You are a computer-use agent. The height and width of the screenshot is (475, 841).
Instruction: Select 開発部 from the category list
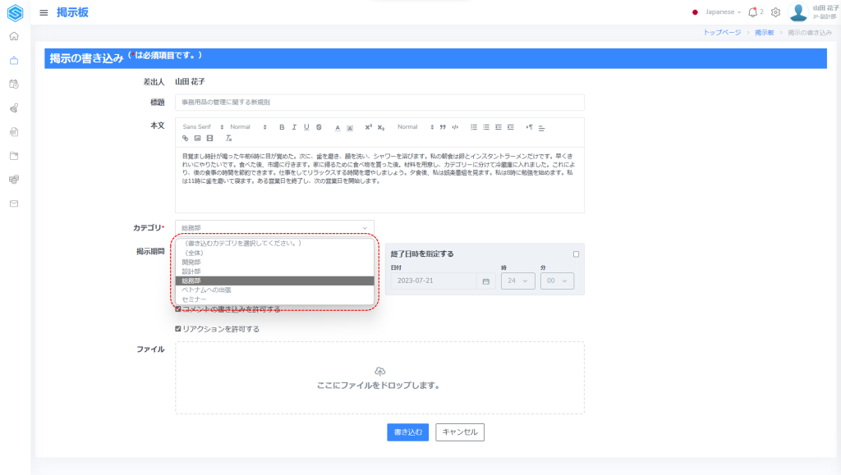[x=193, y=262]
